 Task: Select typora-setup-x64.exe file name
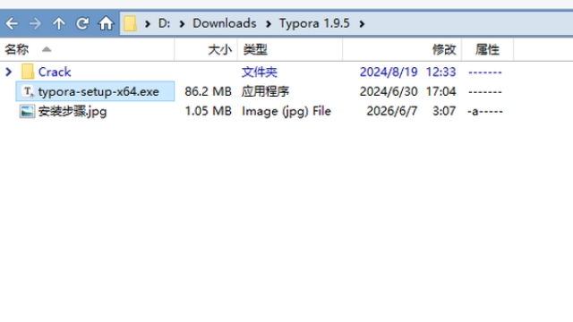pyautogui.click(x=98, y=91)
